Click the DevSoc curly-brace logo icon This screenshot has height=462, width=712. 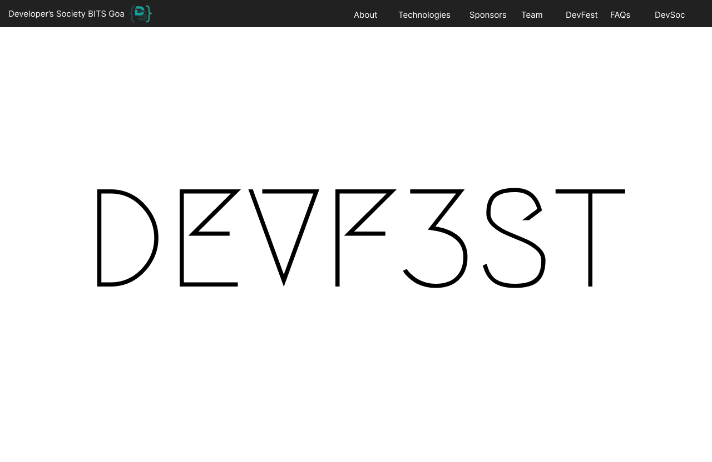(141, 13)
